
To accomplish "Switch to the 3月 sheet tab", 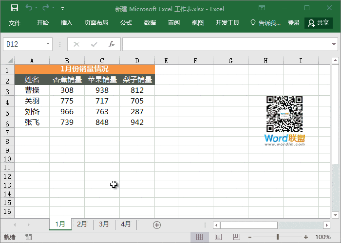I will [x=104, y=224].
